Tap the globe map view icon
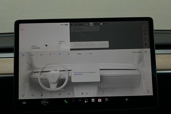The image size is (171, 114). pyautogui.click(x=145, y=34)
